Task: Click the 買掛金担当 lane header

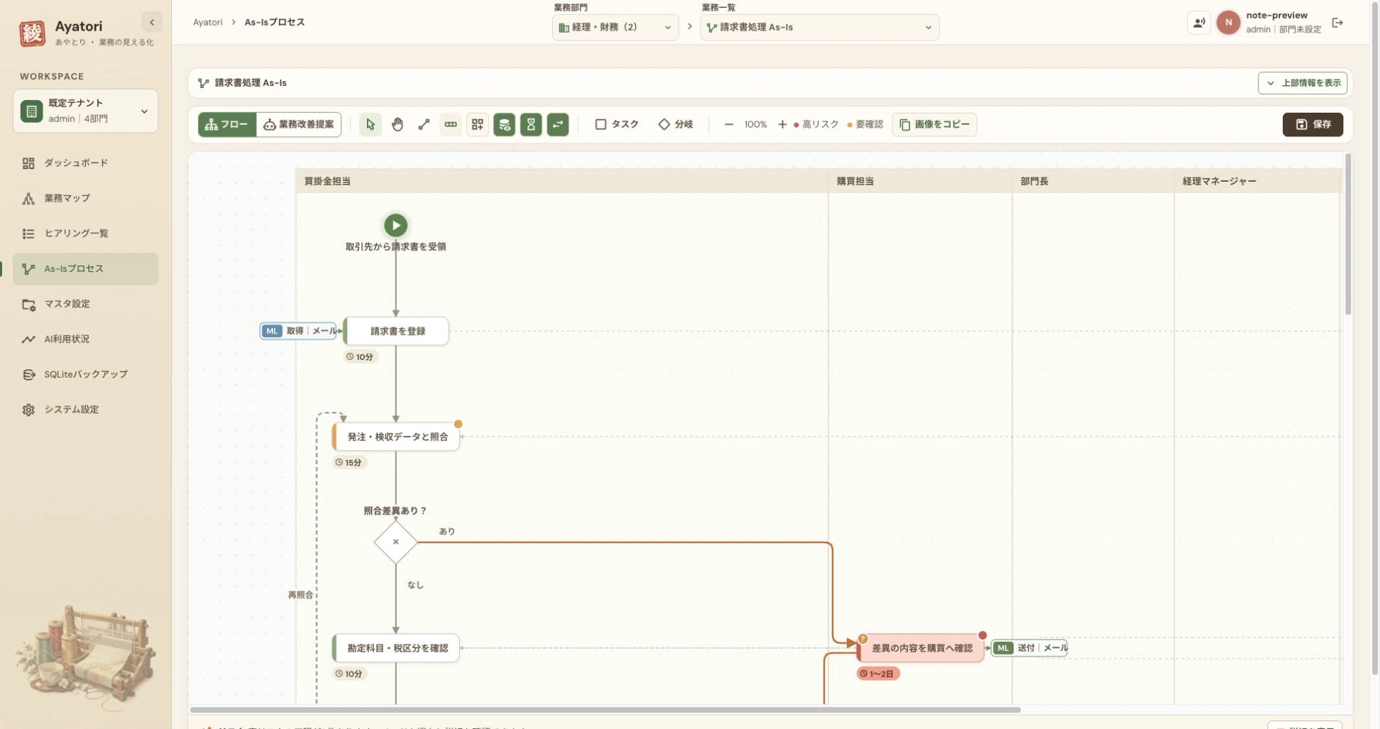Action: point(562,181)
